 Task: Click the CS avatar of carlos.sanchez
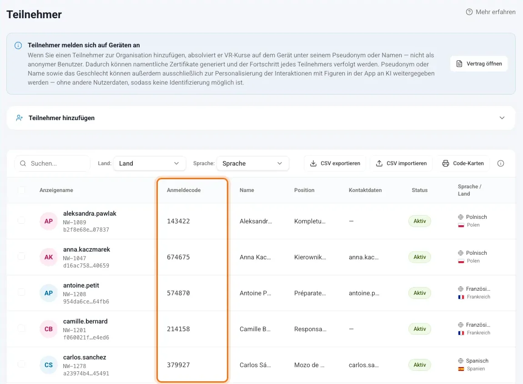click(48, 365)
